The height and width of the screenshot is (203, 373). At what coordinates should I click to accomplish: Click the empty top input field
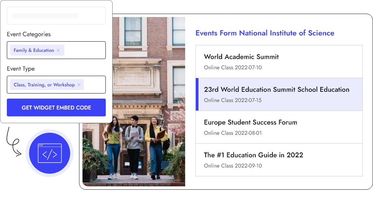(x=56, y=16)
